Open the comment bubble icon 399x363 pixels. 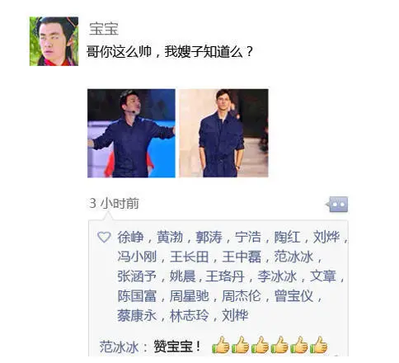coord(337,205)
